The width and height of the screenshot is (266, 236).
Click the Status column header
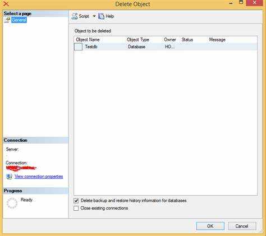(x=187, y=40)
